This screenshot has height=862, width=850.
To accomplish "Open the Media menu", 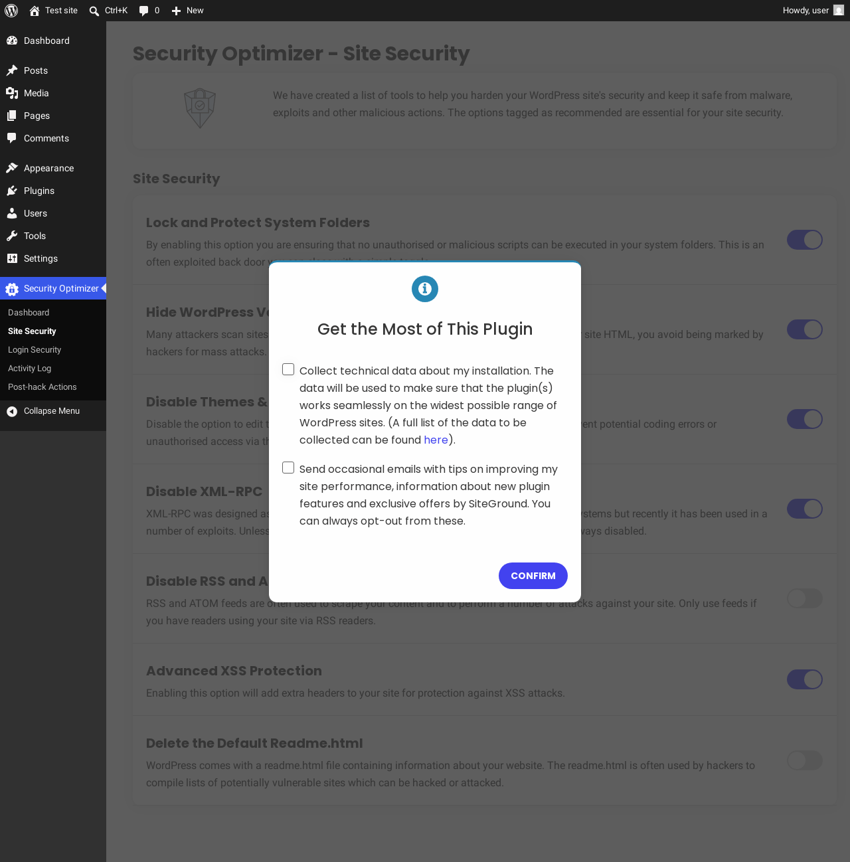I will point(53,93).
